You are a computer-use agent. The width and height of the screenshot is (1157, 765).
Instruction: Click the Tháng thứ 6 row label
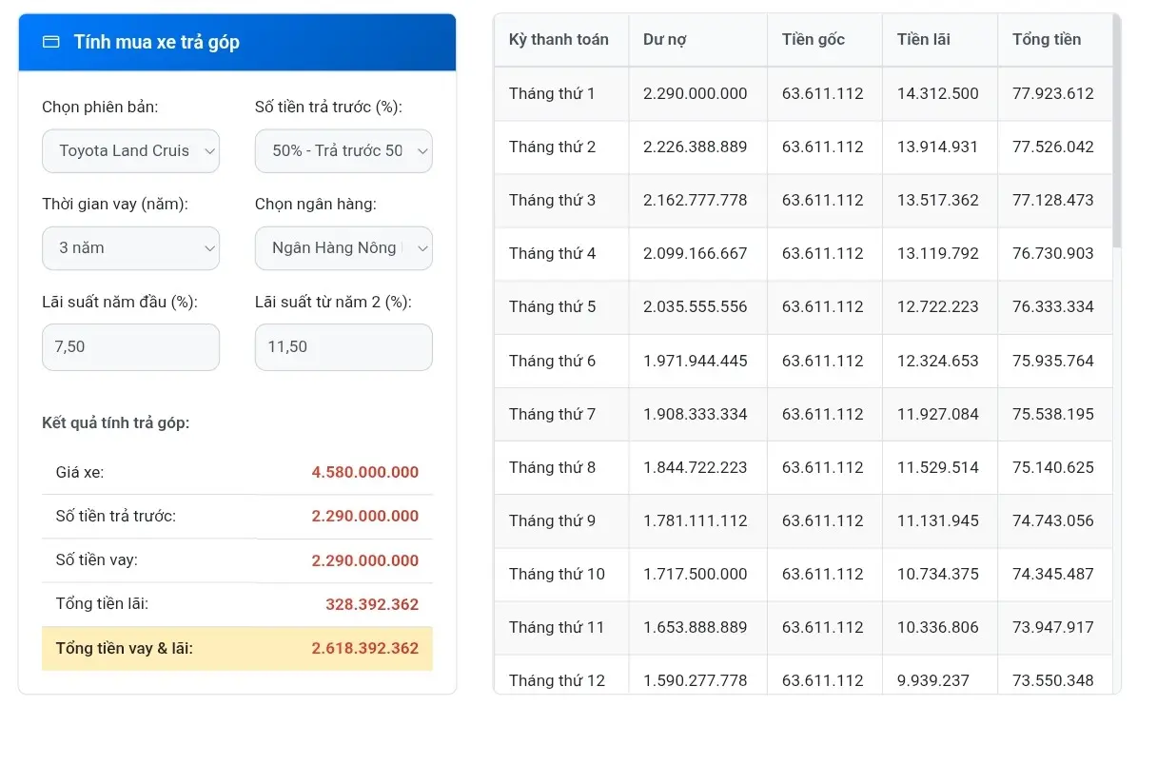pos(552,361)
